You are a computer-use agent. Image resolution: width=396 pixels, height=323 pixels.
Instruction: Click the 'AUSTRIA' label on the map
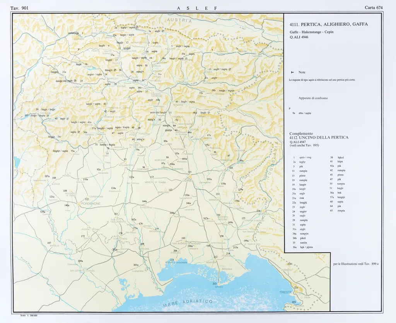(x=179, y=21)
